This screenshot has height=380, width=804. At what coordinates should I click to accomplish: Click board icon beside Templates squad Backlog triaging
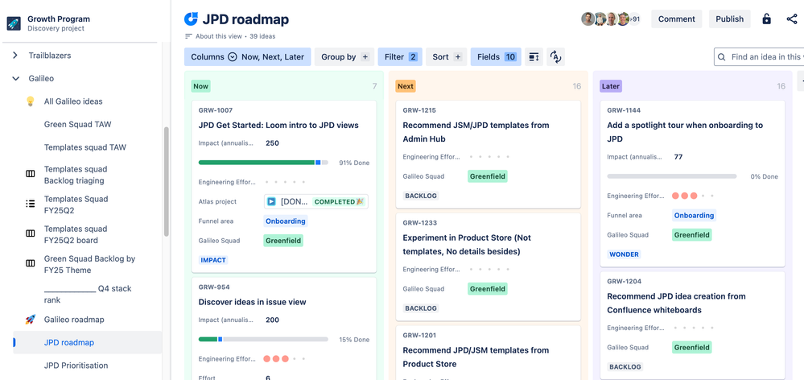(31, 174)
